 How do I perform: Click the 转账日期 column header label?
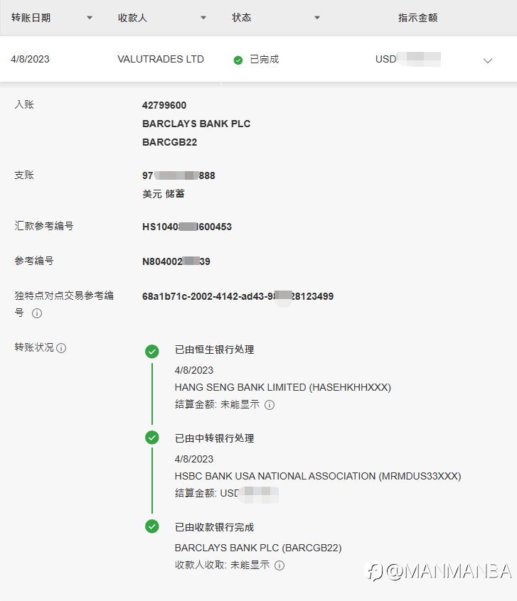click(x=31, y=18)
